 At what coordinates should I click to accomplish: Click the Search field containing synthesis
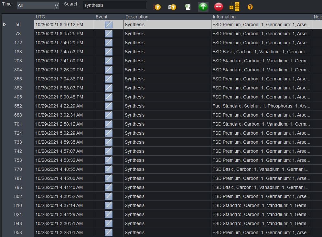(x=115, y=5)
